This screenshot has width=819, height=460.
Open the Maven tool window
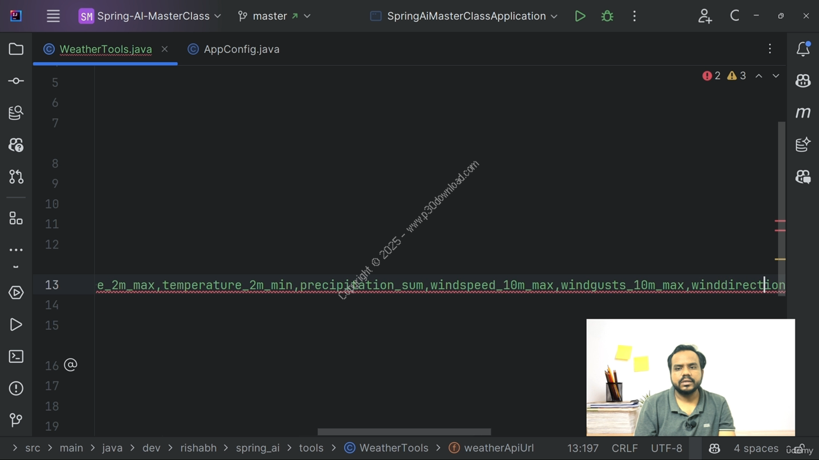coord(803,113)
